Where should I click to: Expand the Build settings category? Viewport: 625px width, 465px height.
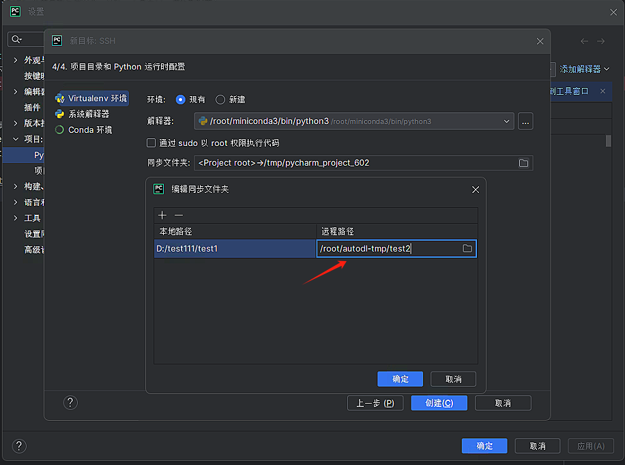coord(16,186)
